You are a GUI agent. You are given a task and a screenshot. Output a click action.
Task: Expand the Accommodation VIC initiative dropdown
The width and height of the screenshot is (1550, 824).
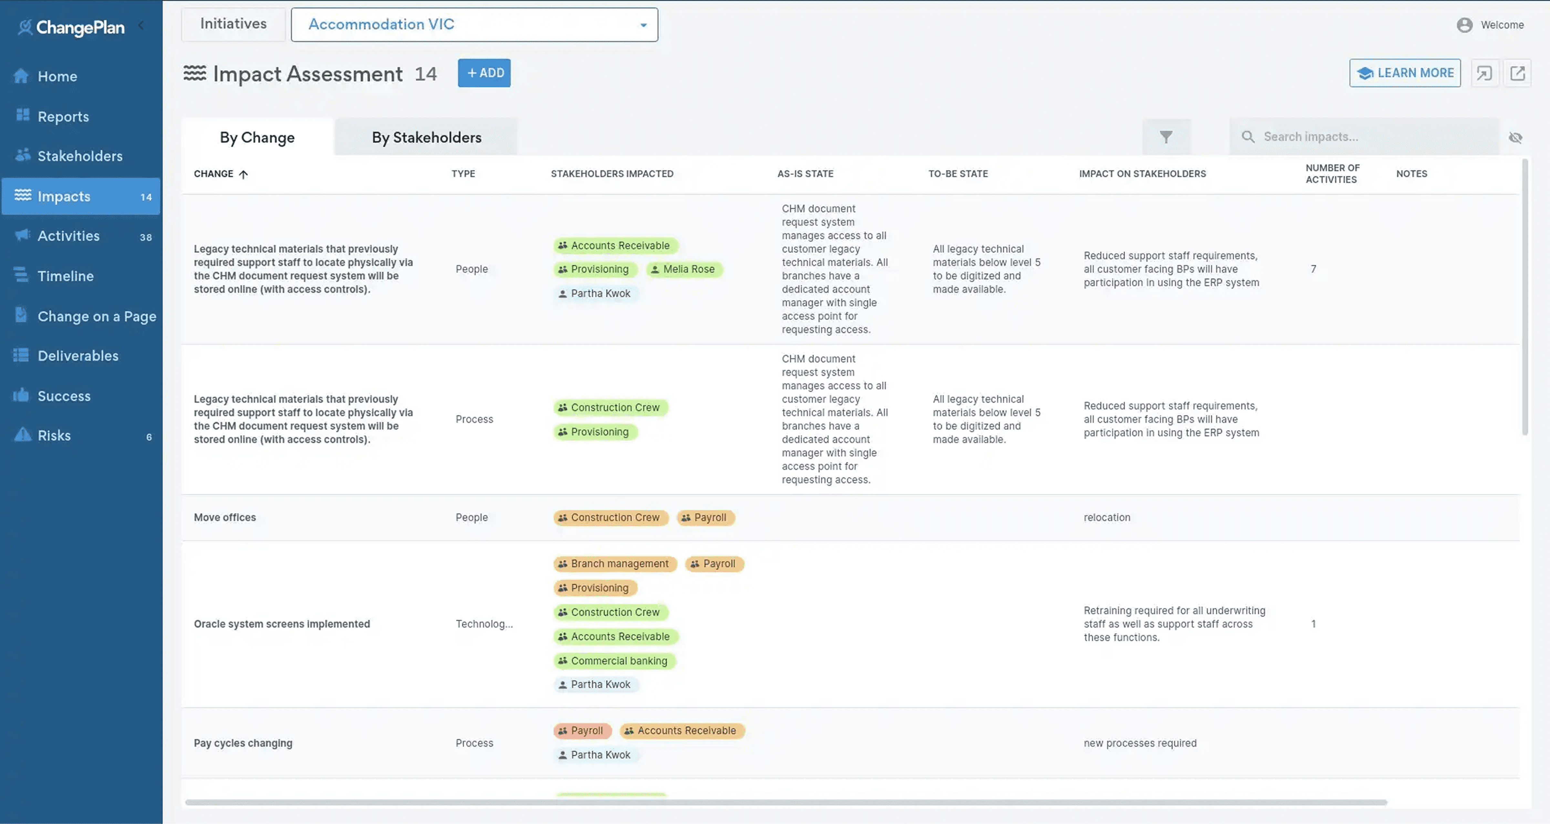643,25
